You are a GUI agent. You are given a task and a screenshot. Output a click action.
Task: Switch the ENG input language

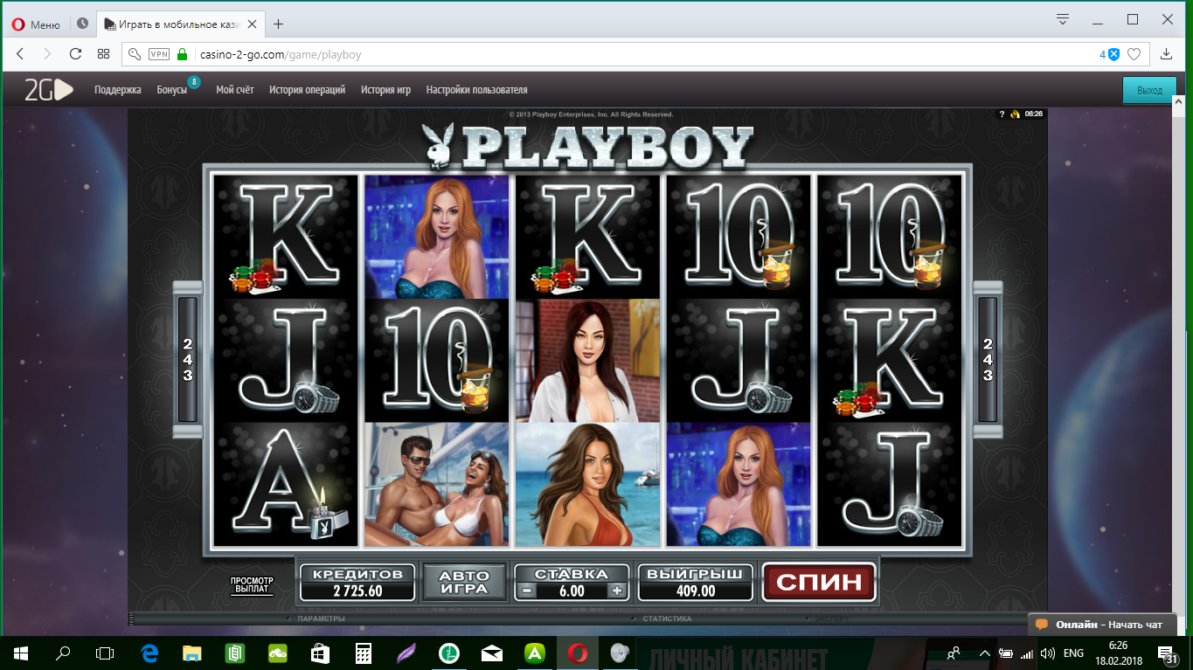click(x=1073, y=653)
